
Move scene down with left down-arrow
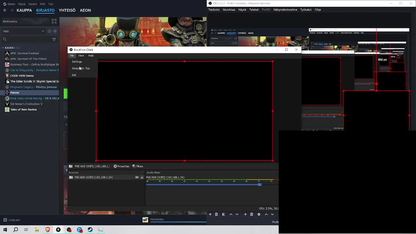coord(237,214)
